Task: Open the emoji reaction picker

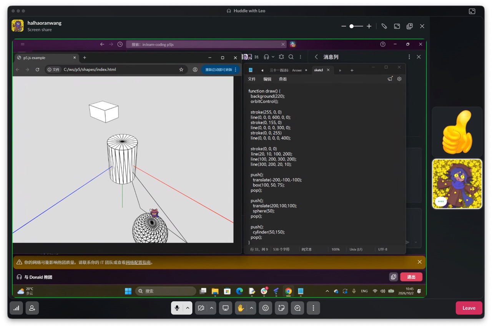Action: (265, 308)
